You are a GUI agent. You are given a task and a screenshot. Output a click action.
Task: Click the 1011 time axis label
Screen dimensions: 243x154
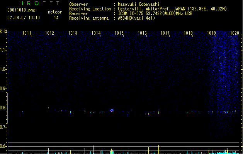[27, 33]
